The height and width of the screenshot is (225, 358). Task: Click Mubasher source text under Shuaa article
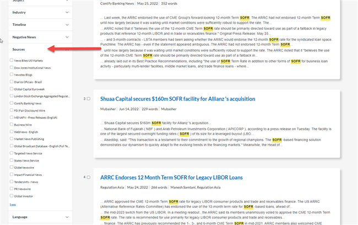[x=108, y=109]
